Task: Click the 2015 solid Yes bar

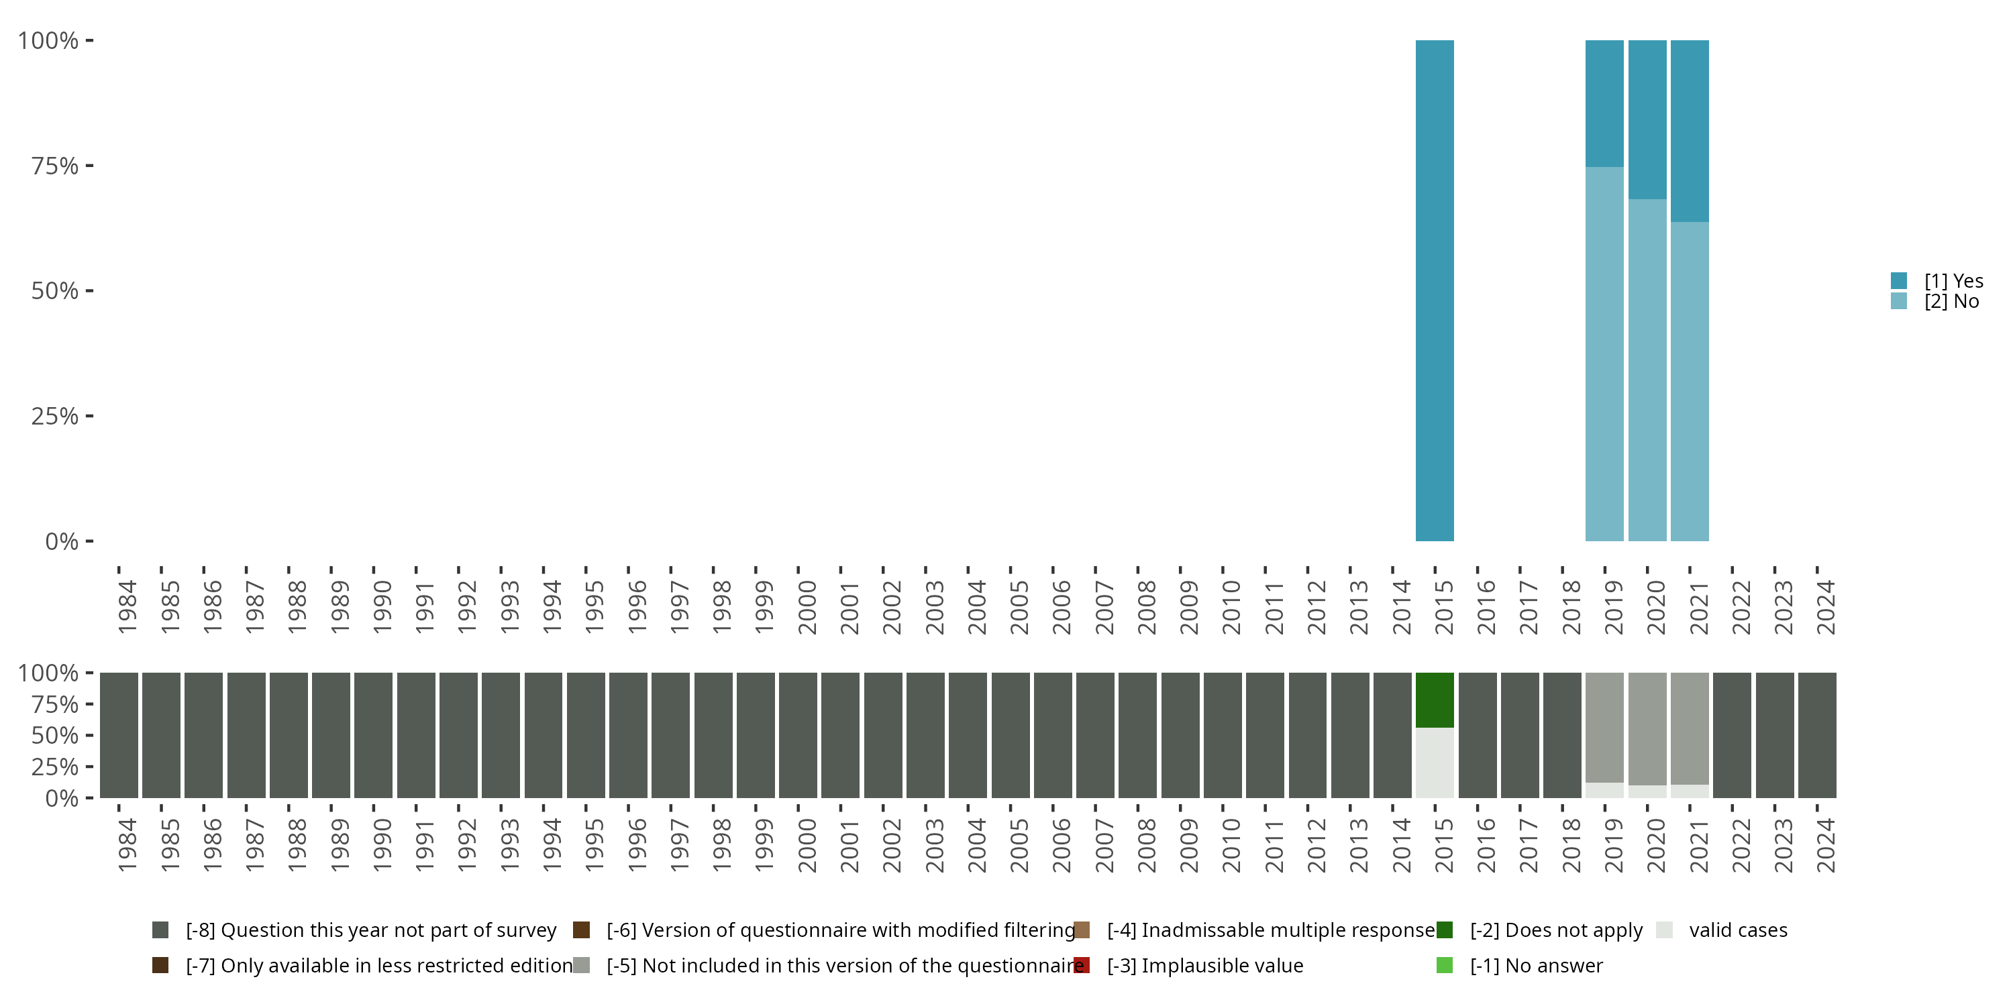Action: (x=1435, y=290)
